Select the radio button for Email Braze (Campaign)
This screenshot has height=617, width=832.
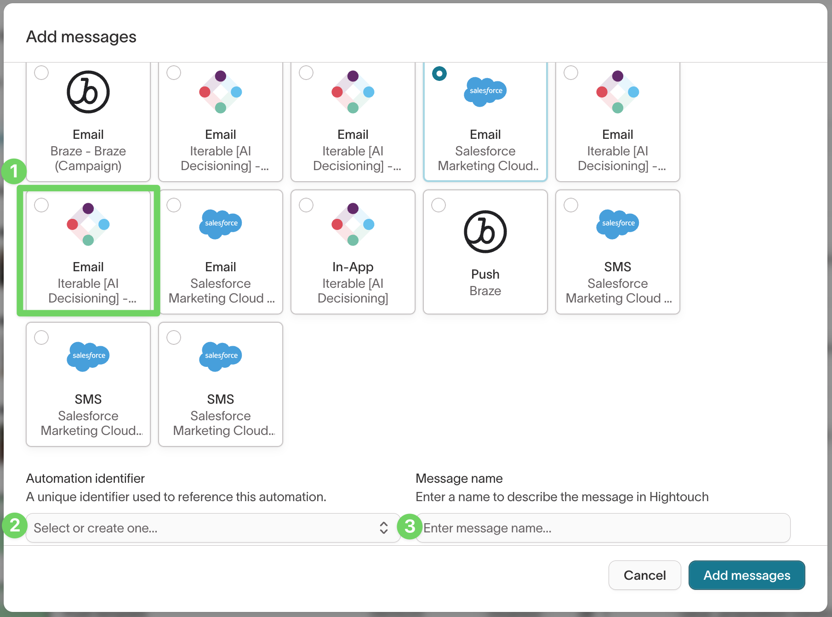point(41,73)
